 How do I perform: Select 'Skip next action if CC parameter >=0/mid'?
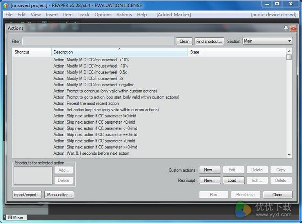(95, 147)
